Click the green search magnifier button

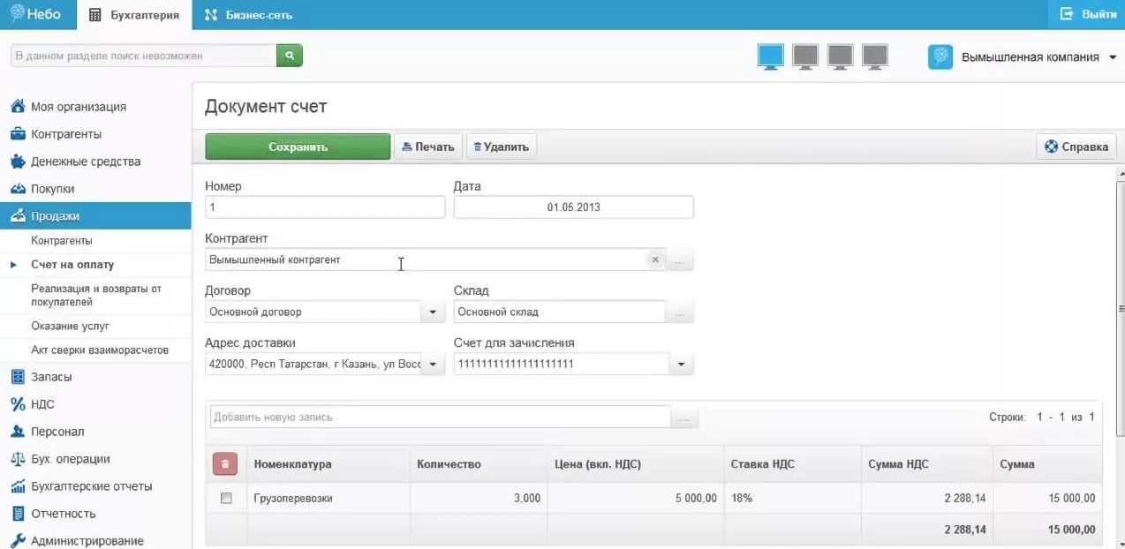point(290,56)
